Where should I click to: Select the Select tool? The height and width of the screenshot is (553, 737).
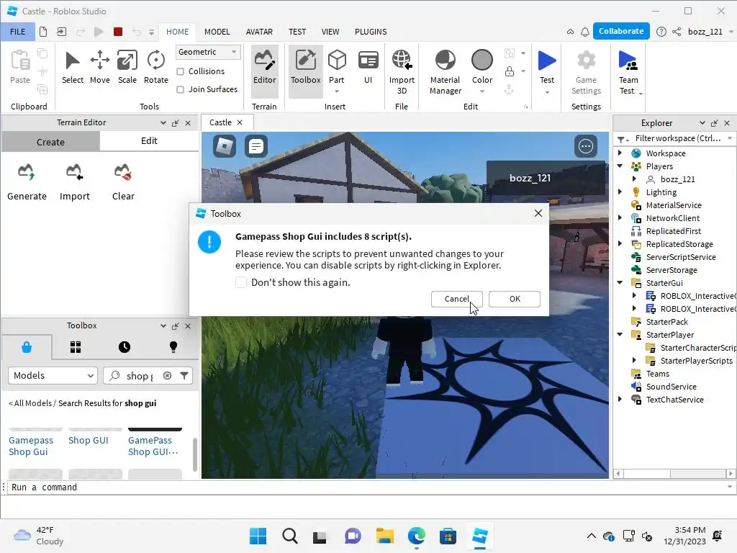pos(73,68)
